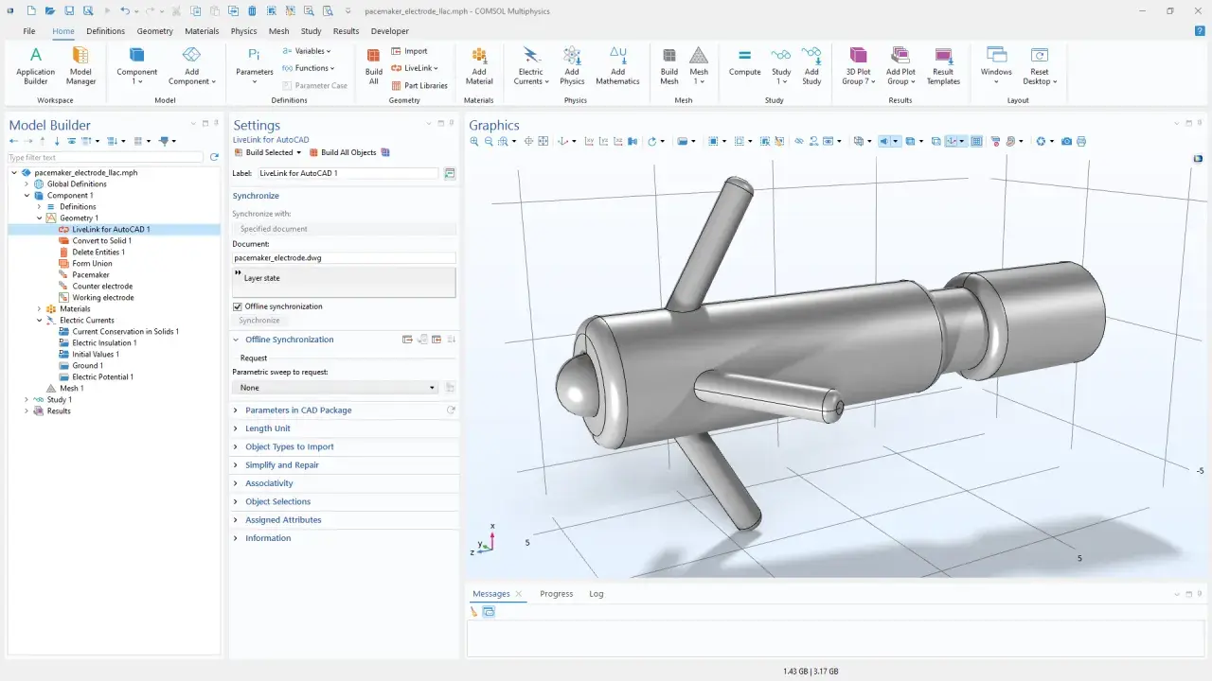This screenshot has height=681, width=1212.
Task: Click the image snapshot camera icon
Action: click(x=1067, y=141)
